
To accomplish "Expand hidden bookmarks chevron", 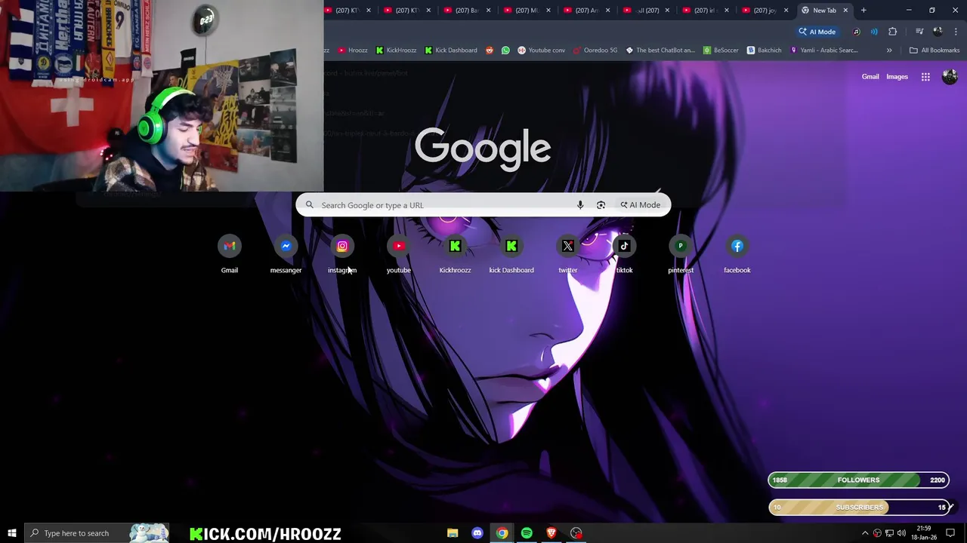I will pyautogui.click(x=889, y=51).
